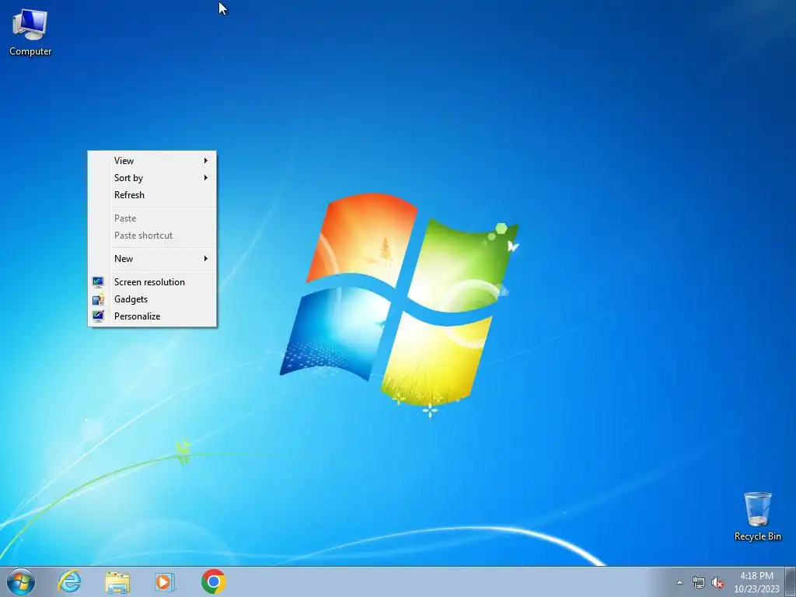Click the Computer icon label text
The height and width of the screenshot is (597, 796).
point(30,51)
